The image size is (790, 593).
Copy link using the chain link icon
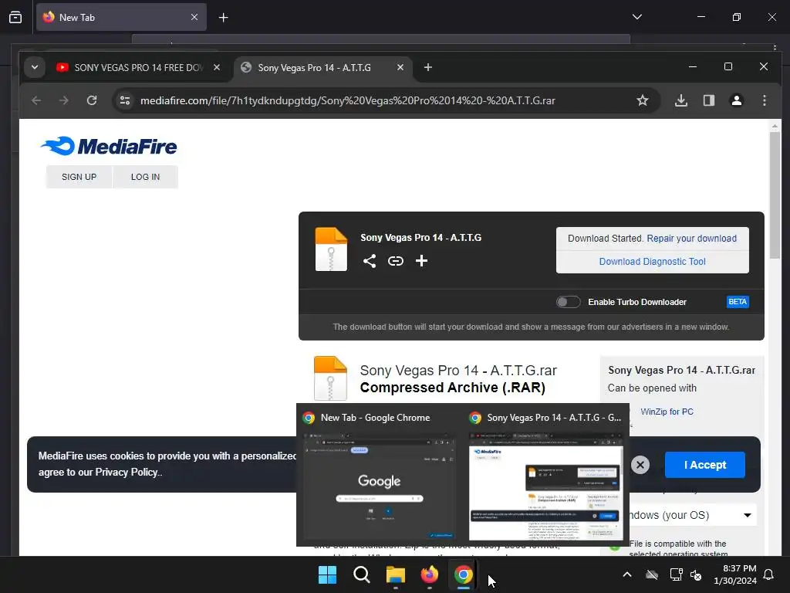(396, 261)
